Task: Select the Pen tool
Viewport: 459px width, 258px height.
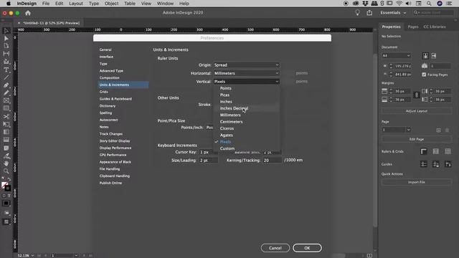Action: coord(6,85)
